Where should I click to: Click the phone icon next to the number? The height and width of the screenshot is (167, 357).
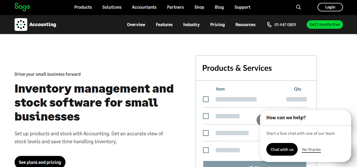point(269,24)
